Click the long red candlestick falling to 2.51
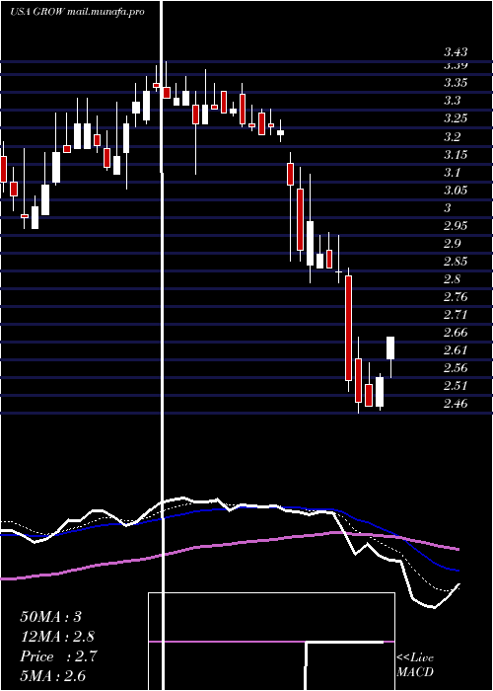The height and width of the screenshot is (691, 493). [349, 328]
